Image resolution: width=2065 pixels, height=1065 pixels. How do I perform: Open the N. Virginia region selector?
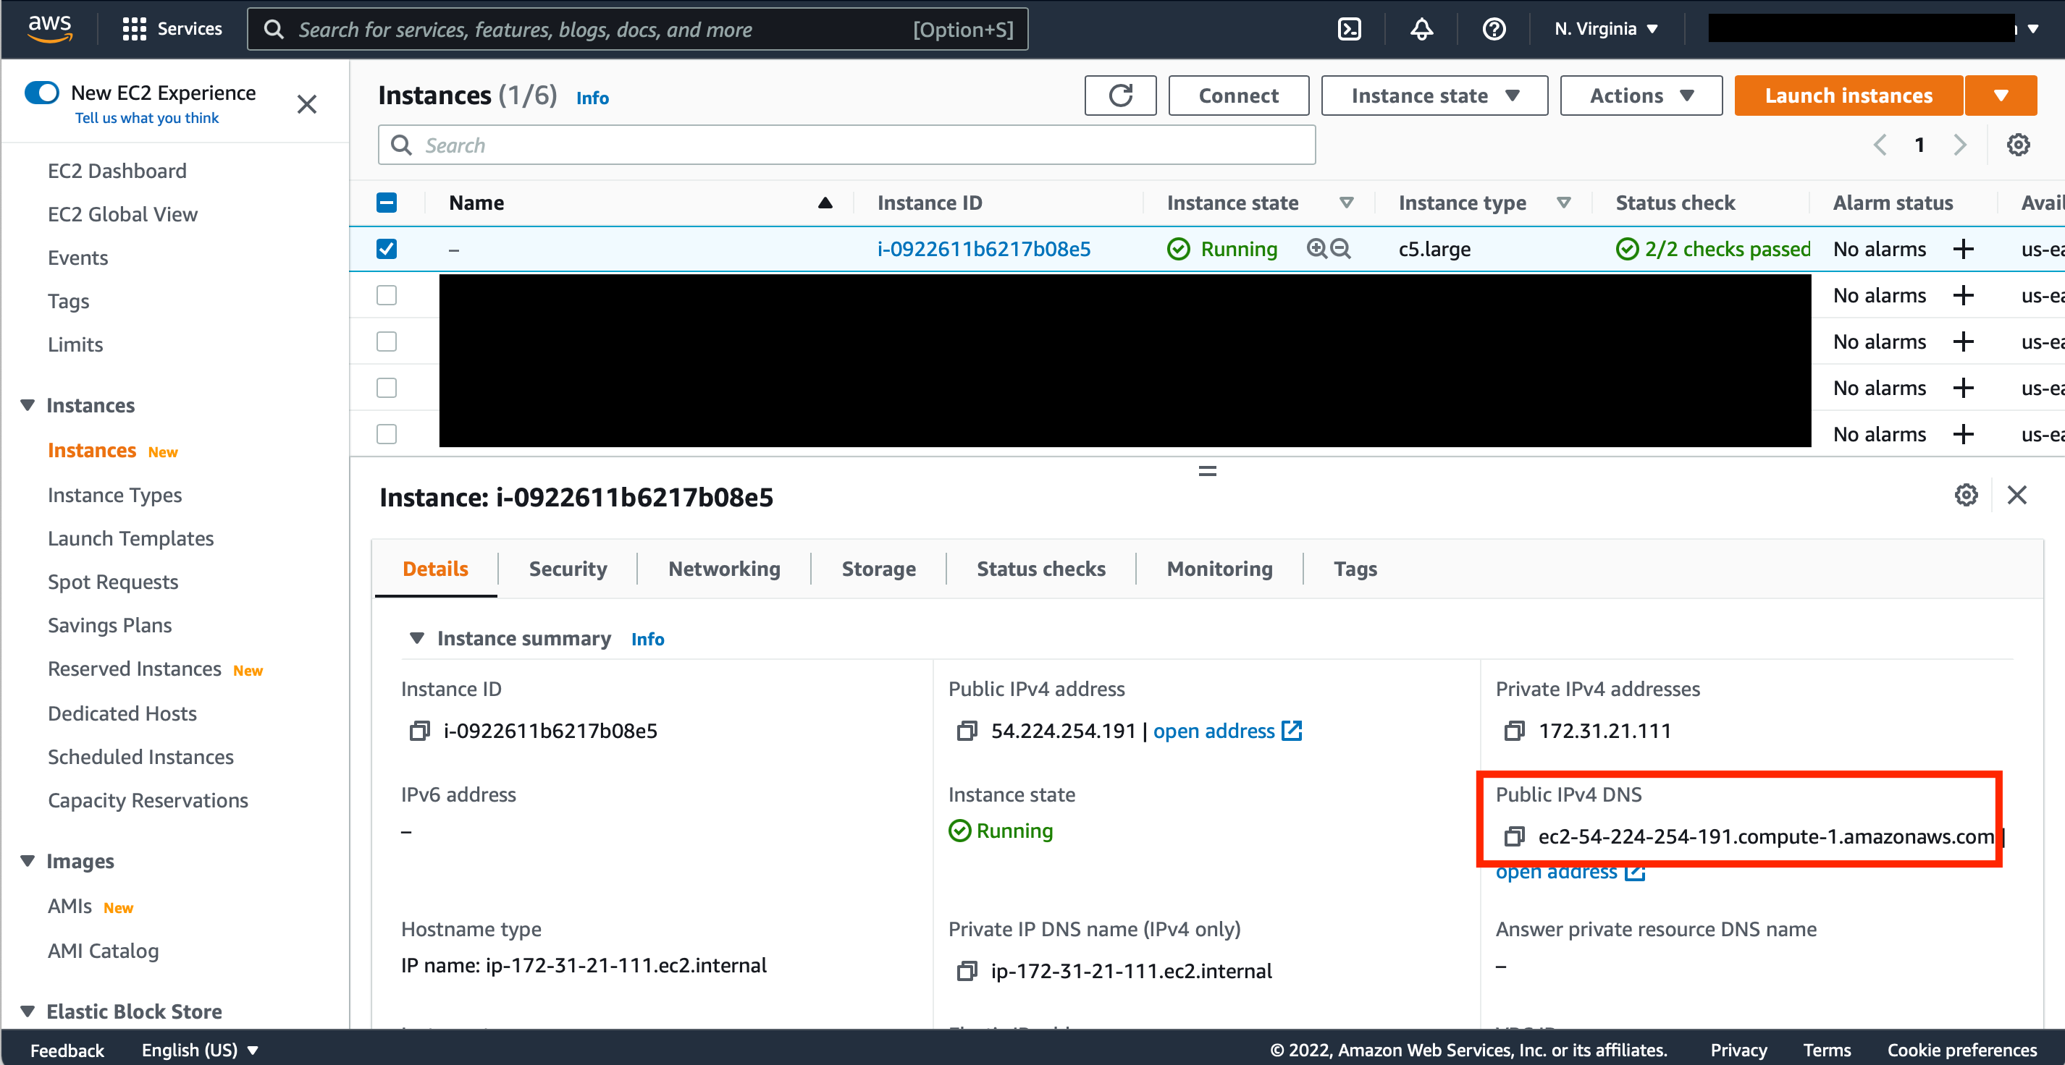click(1606, 30)
